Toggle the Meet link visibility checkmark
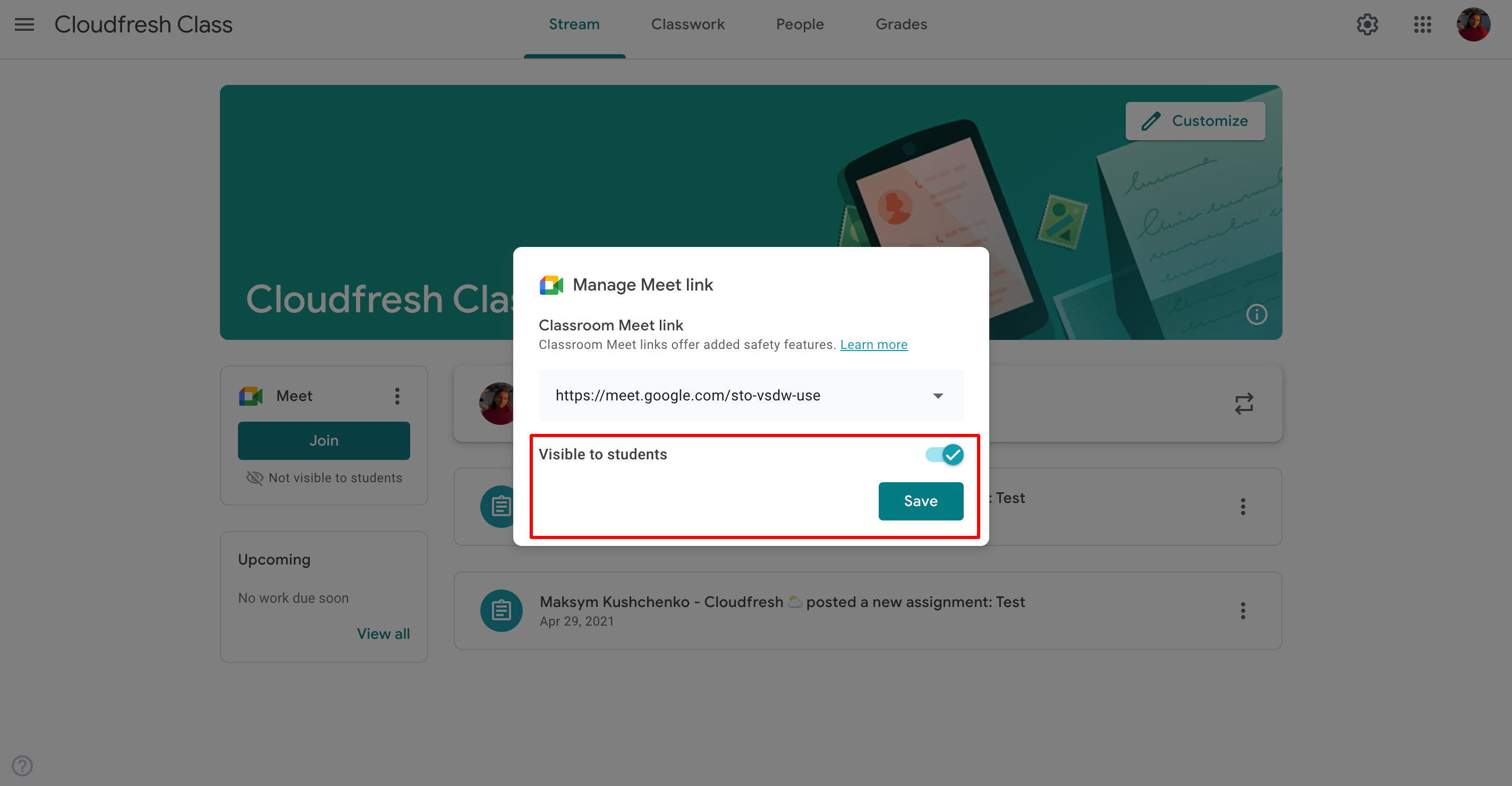The height and width of the screenshot is (786, 1512). (950, 454)
